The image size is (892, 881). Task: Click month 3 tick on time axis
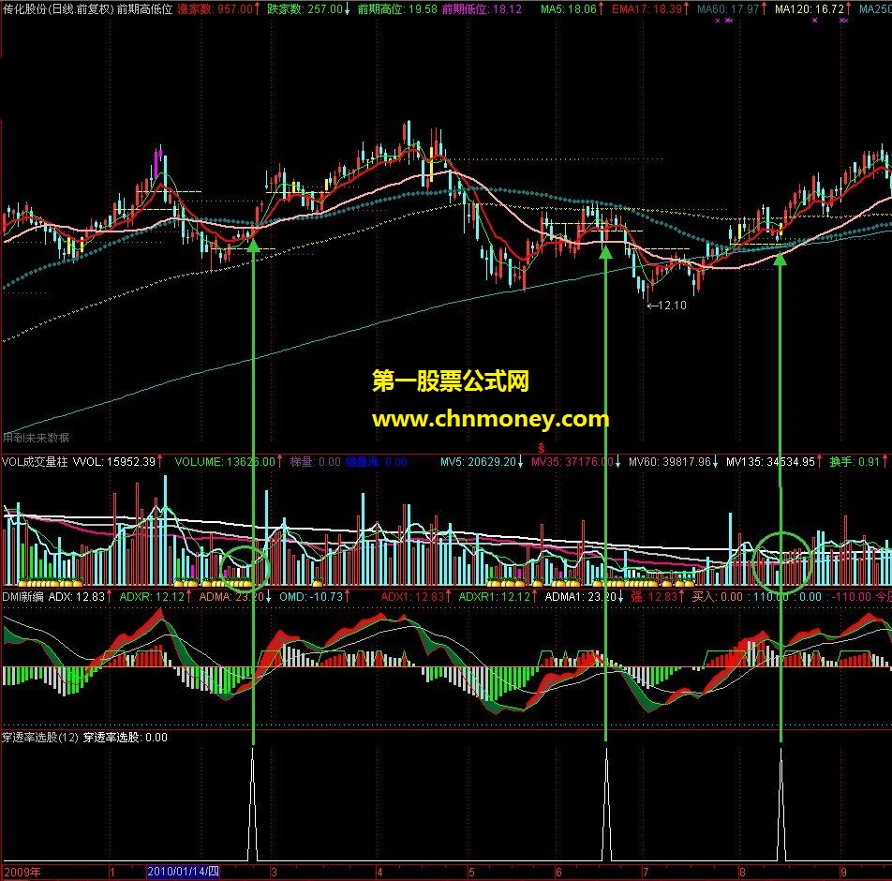click(x=274, y=872)
